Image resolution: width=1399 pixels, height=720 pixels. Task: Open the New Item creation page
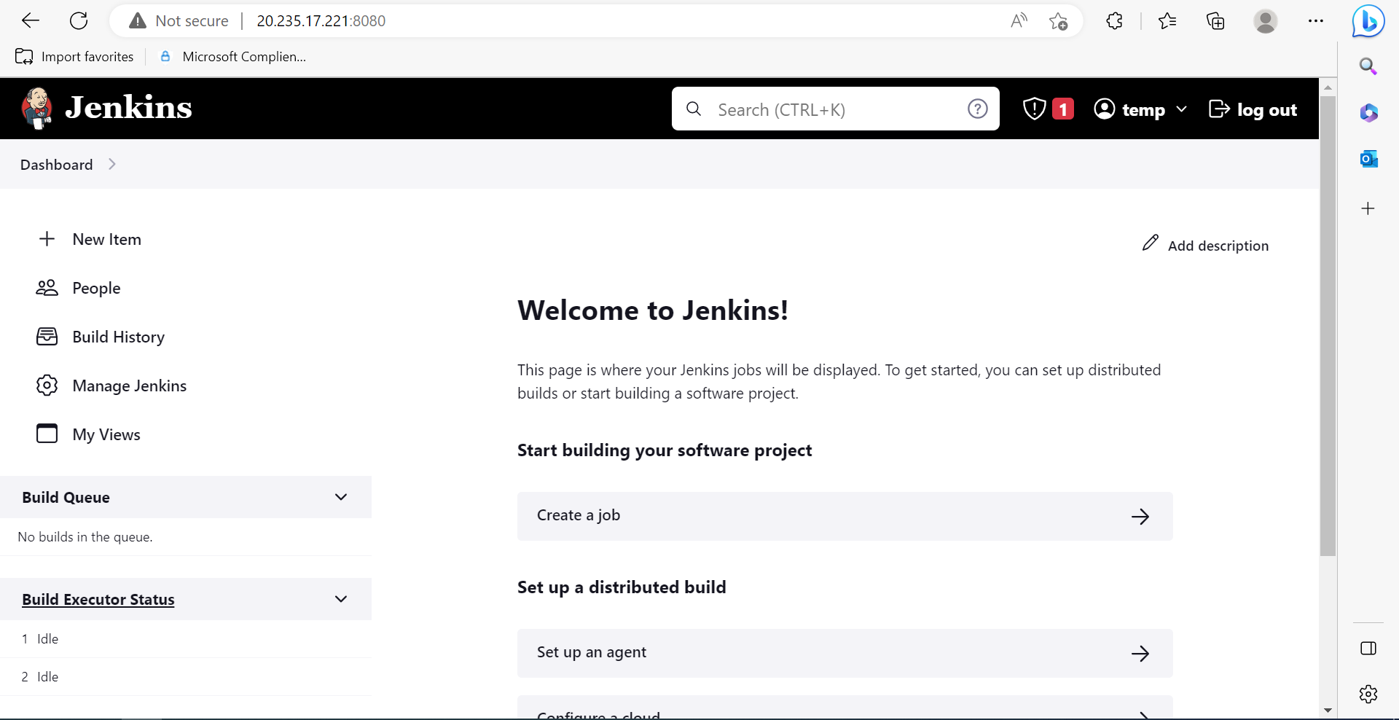106,239
